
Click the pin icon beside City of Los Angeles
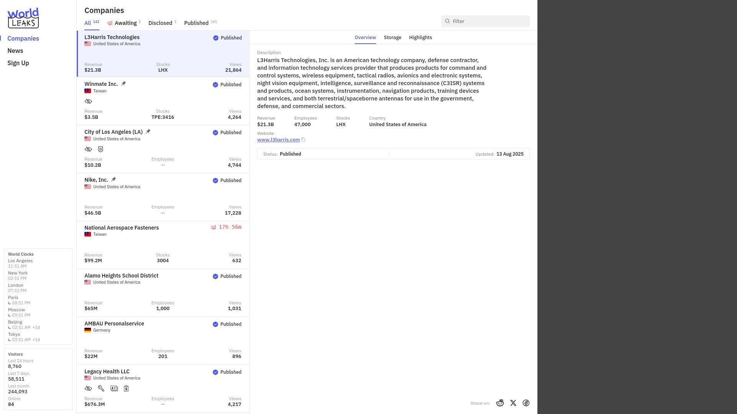point(148,131)
